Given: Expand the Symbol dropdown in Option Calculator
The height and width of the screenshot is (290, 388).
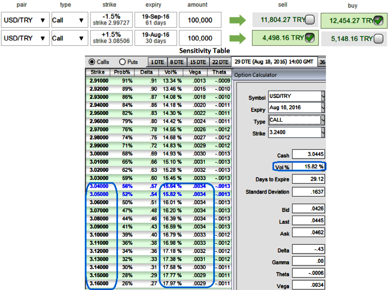Looking at the screenshot, I should [x=322, y=97].
